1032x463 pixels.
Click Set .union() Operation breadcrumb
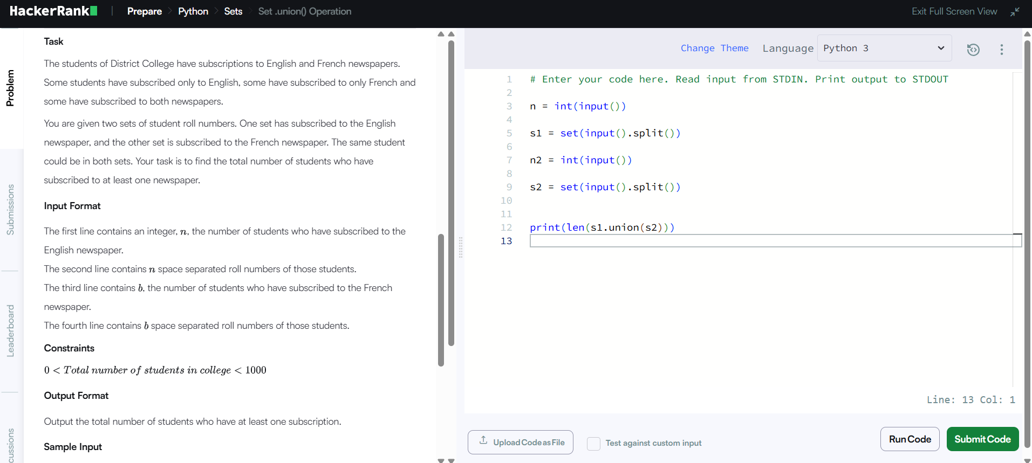coord(305,11)
